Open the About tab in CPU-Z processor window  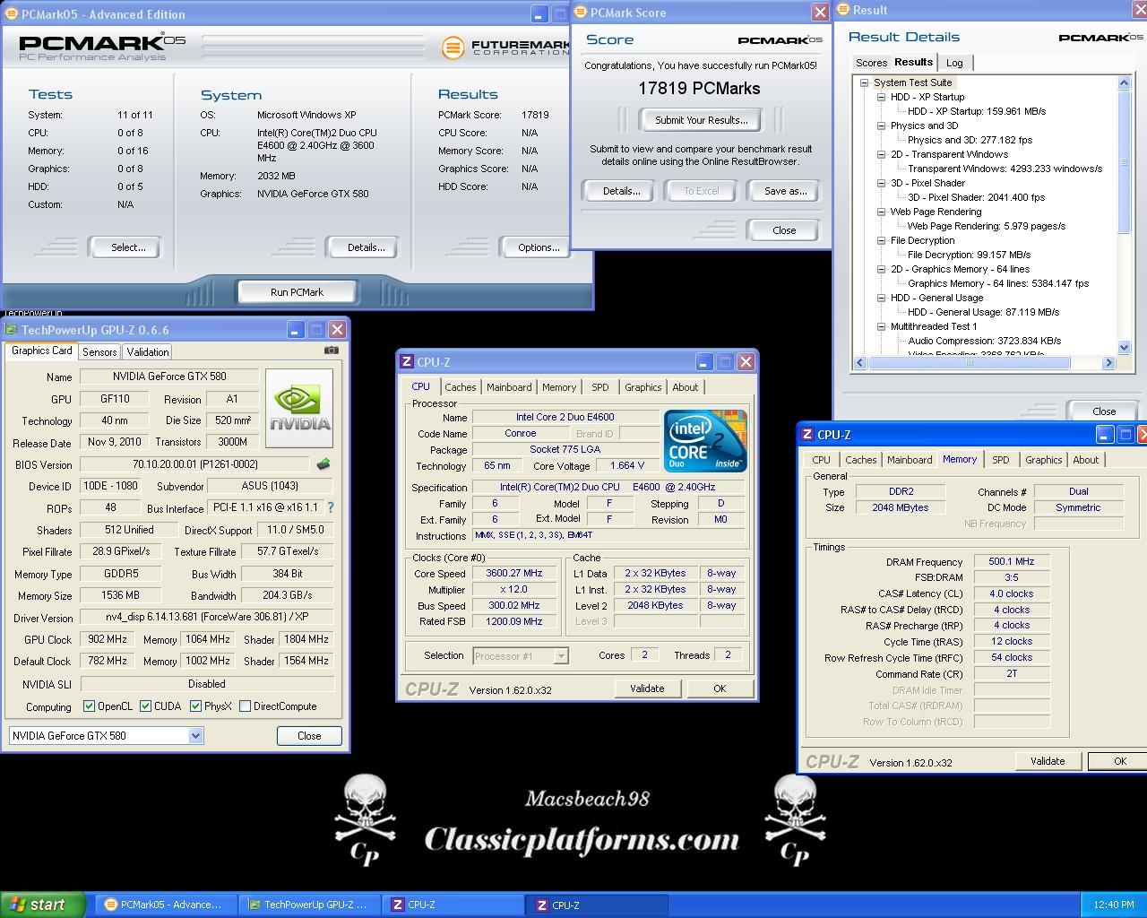coord(686,387)
